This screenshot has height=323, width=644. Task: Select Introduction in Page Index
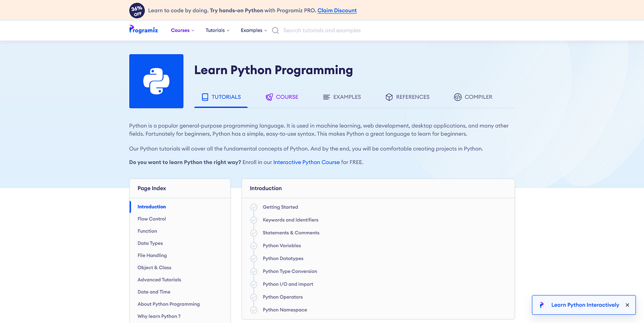pos(151,207)
